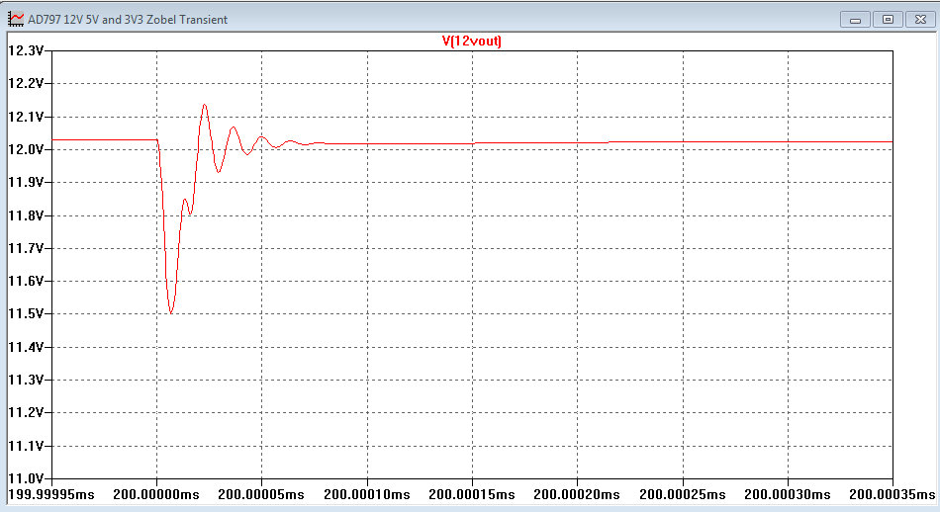Click the V(12vout) trace label

click(x=471, y=41)
